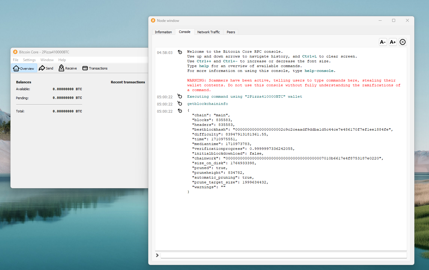Click the Bitcoin logo in Node window title

[x=153, y=20]
